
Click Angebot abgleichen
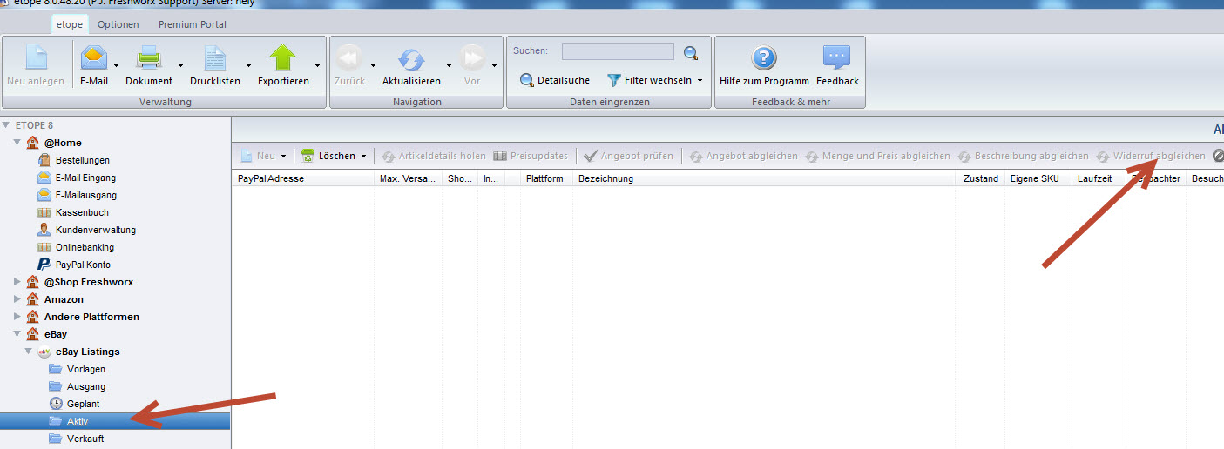click(743, 156)
